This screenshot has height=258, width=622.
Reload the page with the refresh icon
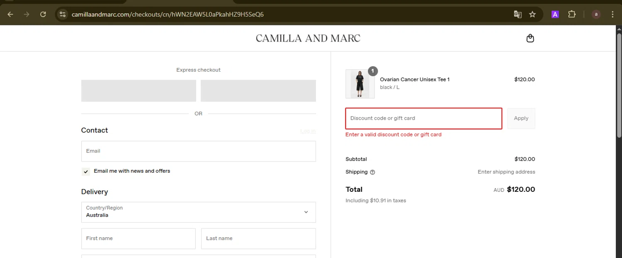coord(43,14)
